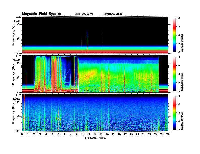Click the '-3' tick on dD/dt colorbar
This screenshot has width=200, height=154.
[x=179, y=66]
